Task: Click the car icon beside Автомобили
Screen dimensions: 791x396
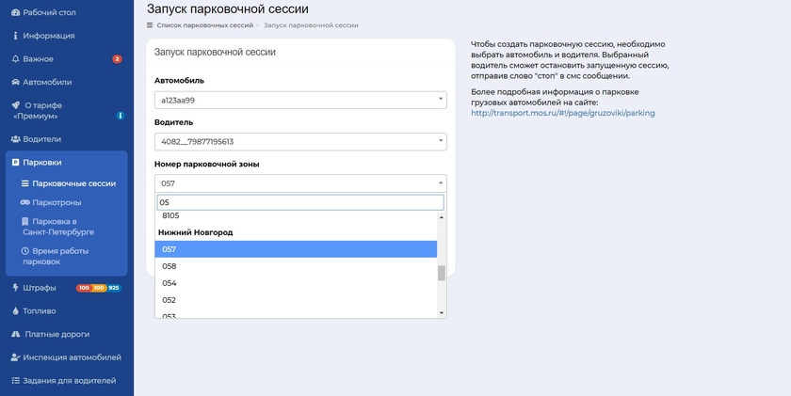Action: pyautogui.click(x=15, y=82)
